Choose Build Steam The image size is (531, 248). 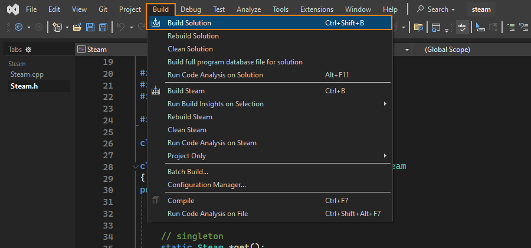[x=270, y=91]
